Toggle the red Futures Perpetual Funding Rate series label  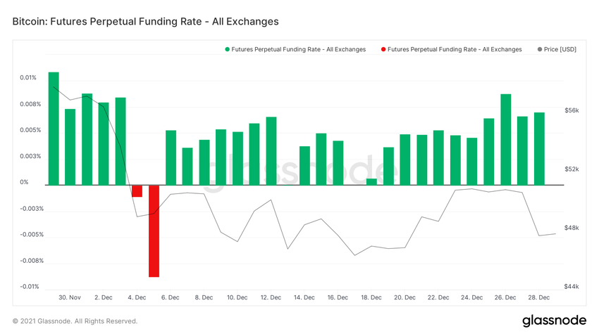point(455,49)
